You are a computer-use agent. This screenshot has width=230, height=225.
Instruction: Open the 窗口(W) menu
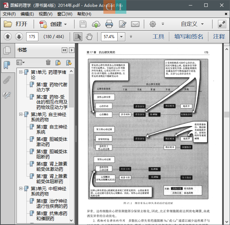point(65,14)
